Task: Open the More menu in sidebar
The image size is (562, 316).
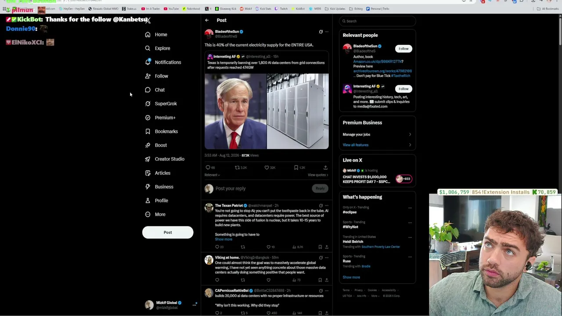Action: pos(155,214)
